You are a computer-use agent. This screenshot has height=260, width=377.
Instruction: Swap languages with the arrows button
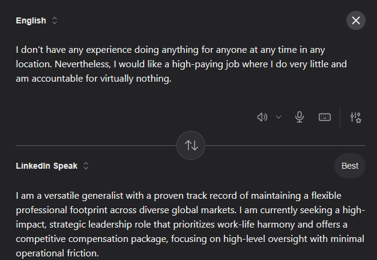[192, 145]
